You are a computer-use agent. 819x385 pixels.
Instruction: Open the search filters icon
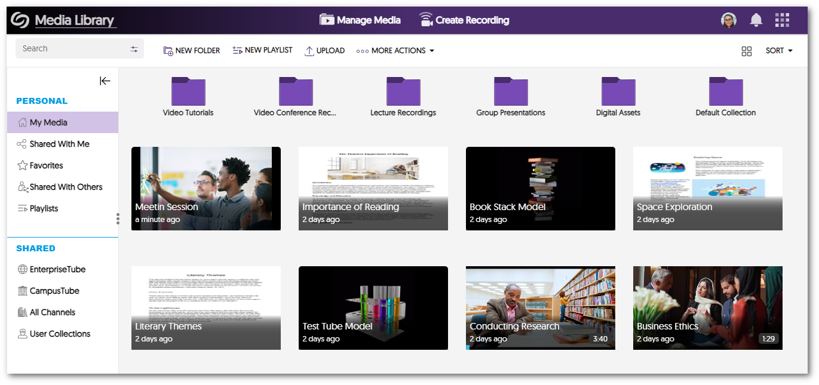click(x=134, y=48)
